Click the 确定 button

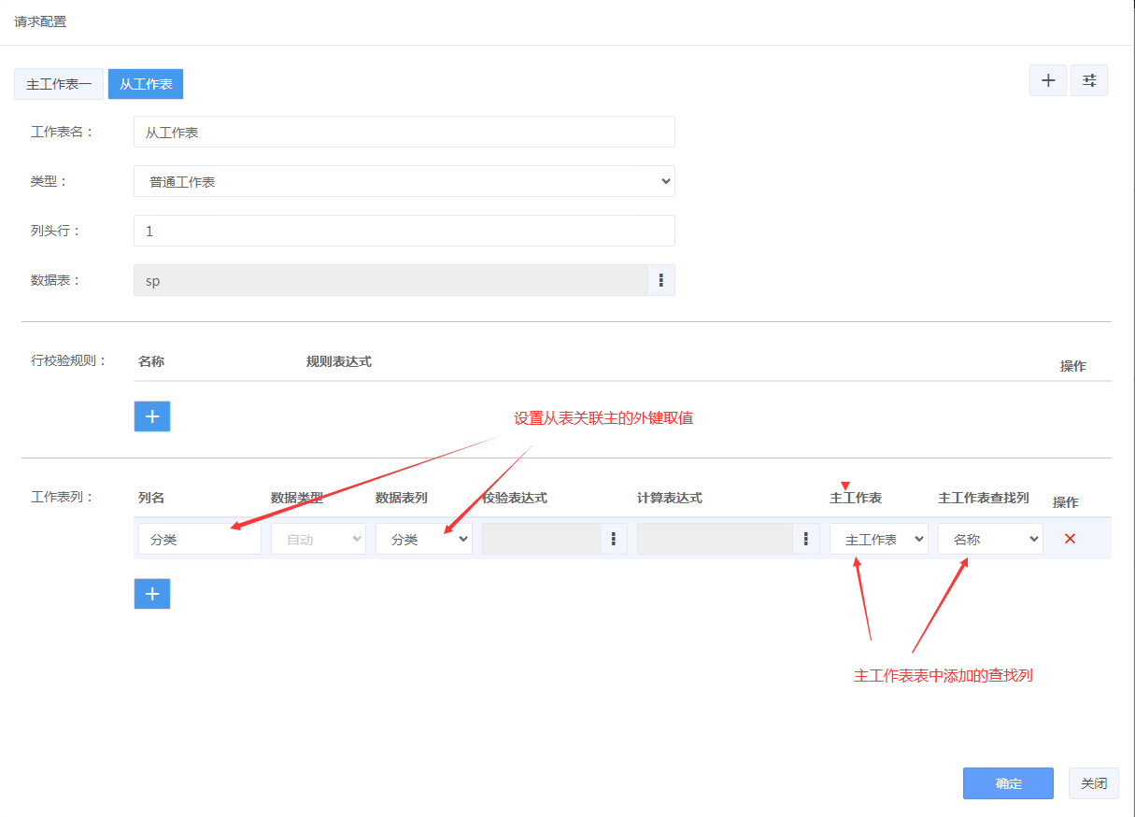coord(1008,783)
